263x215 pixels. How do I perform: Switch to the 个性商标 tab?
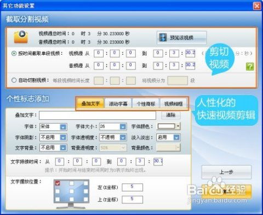click(x=146, y=104)
